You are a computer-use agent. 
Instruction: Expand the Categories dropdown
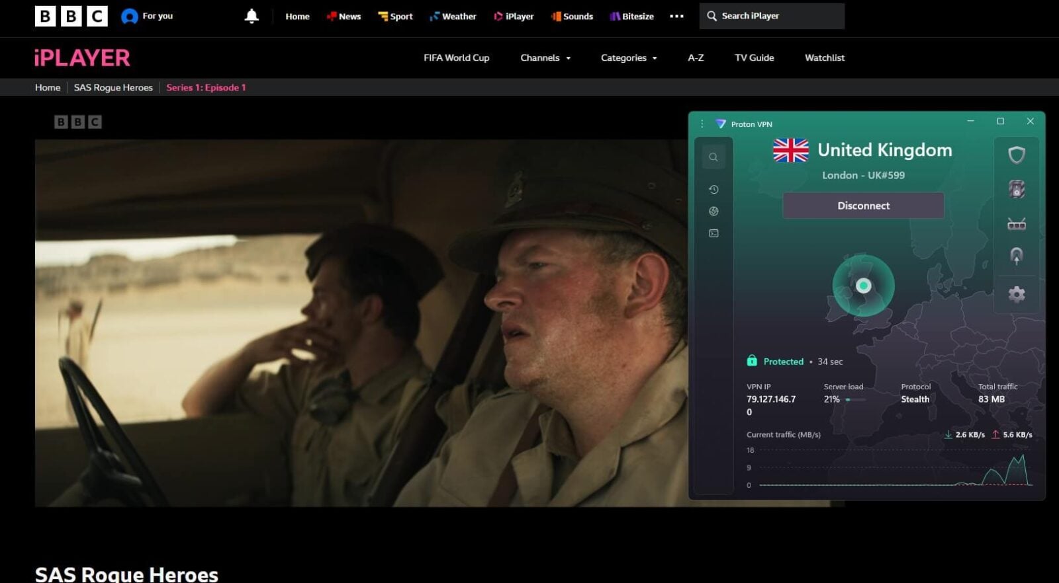(x=629, y=58)
